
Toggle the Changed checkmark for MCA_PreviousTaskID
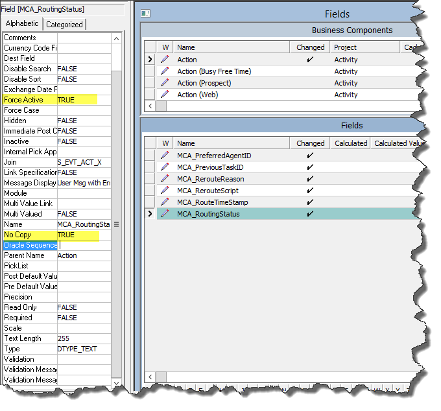(310, 167)
